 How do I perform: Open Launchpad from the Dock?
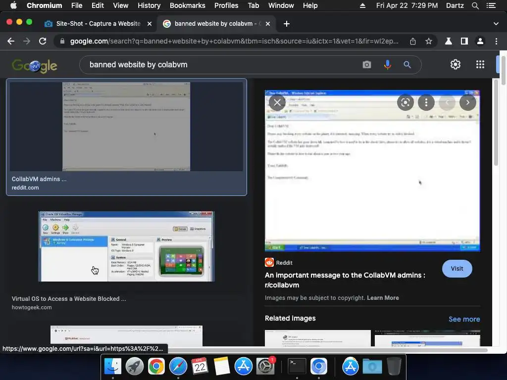pyautogui.click(x=134, y=367)
